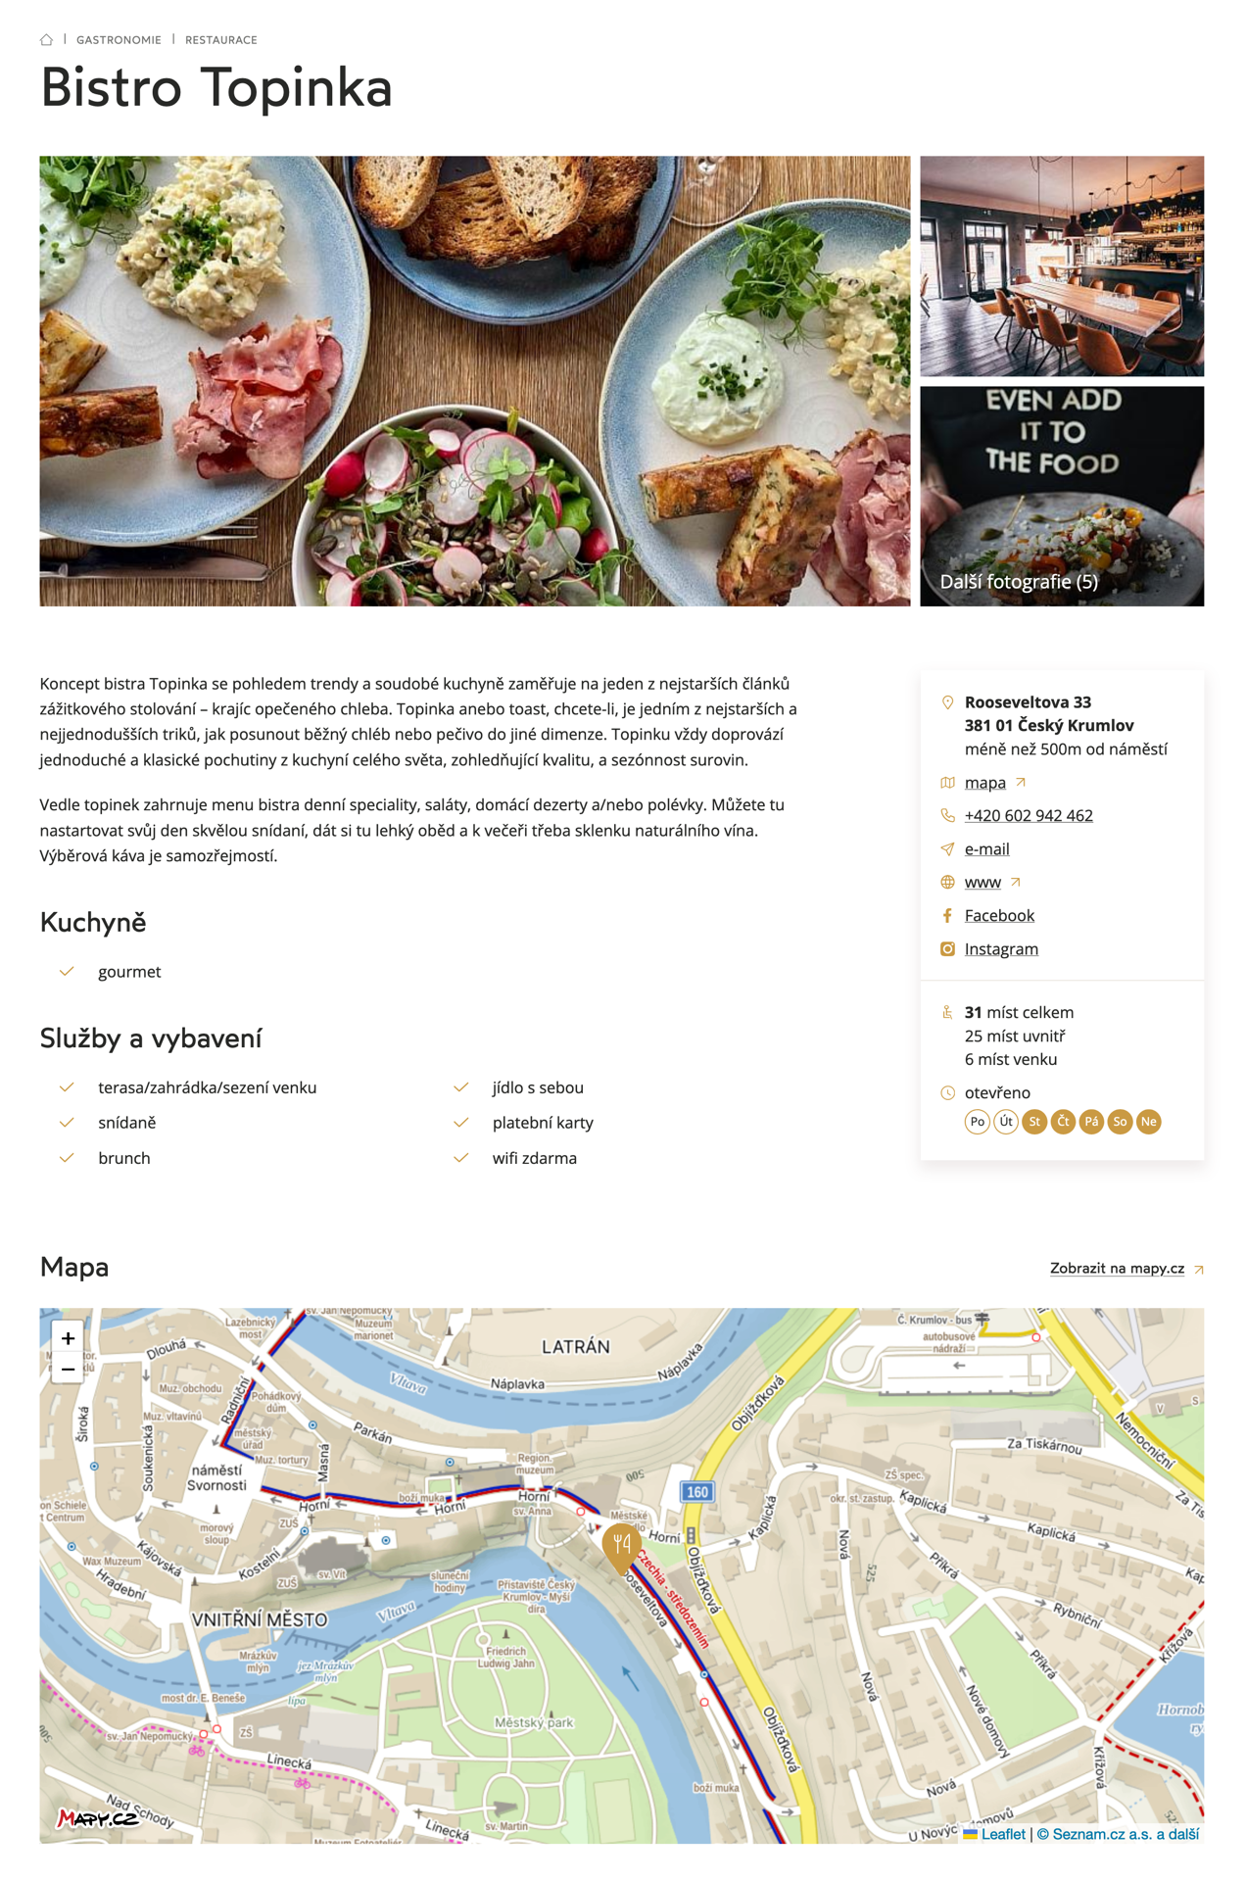Call +420 602 942 462 link
This screenshot has height=1881, width=1246.
click(1029, 815)
